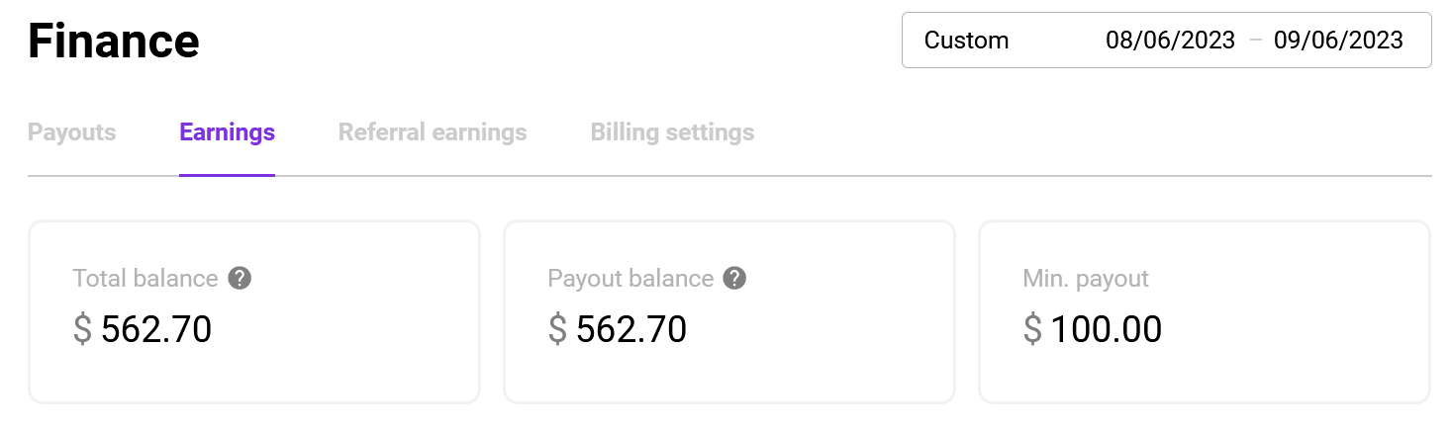The width and height of the screenshot is (1452, 431).
Task: Click the dash separator between the dates
Action: pyautogui.click(x=1255, y=41)
